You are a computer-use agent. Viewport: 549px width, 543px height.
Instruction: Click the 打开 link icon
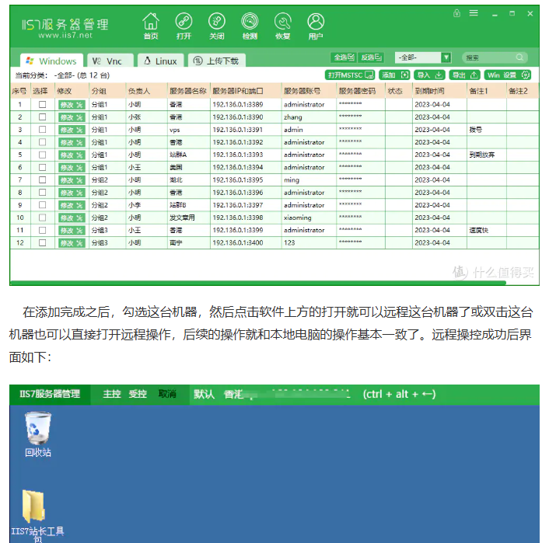(x=184, y=26)
